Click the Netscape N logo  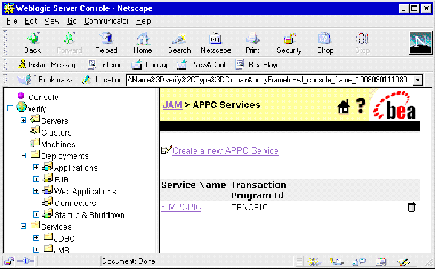click(x=420, y=42)
